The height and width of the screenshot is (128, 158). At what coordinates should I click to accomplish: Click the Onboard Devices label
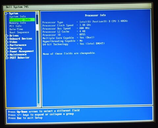pyautogui.click(x=21, y=39)
